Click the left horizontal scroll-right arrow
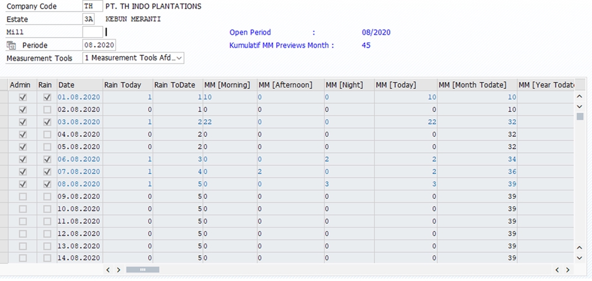Screen dimensions: 592x281 (x=118, y=270)
